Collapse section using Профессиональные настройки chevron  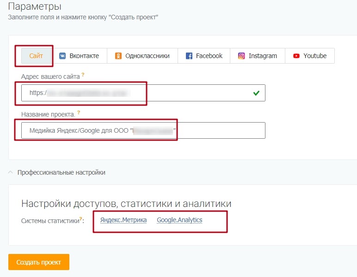pos(10,172)
